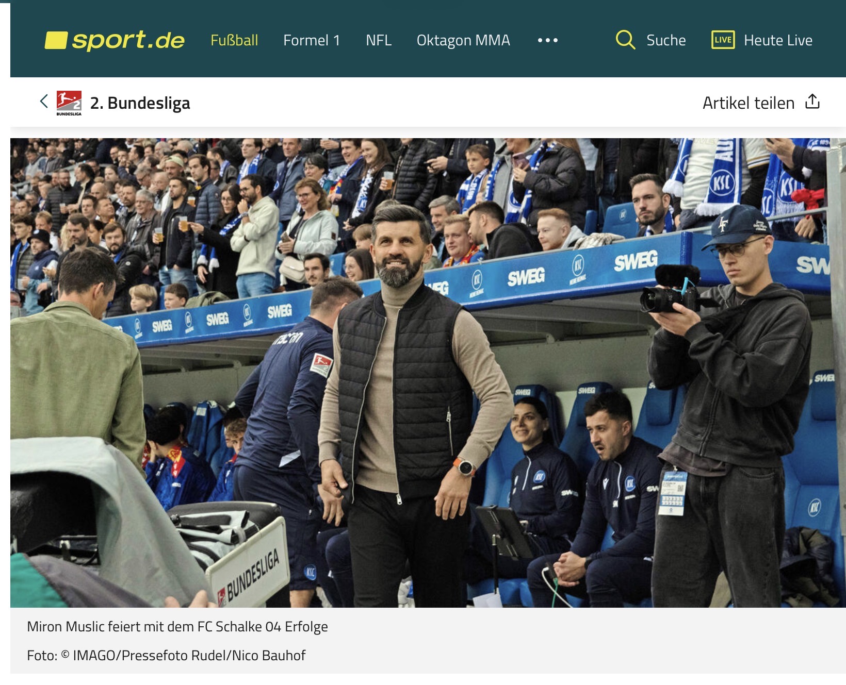
Task: Open the 2. Bundesliga heading link
Action: coord(140,103)
